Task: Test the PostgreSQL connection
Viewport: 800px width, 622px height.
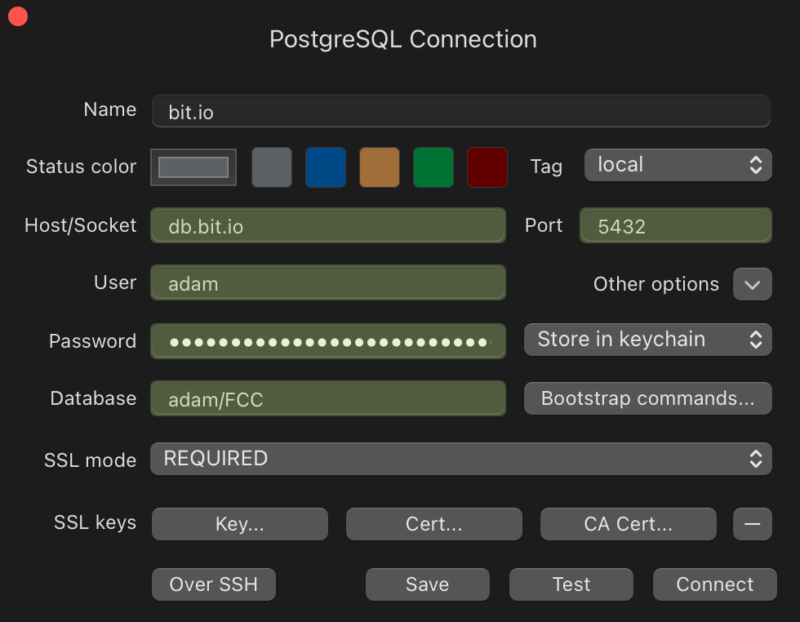Action: coord(571,584)
